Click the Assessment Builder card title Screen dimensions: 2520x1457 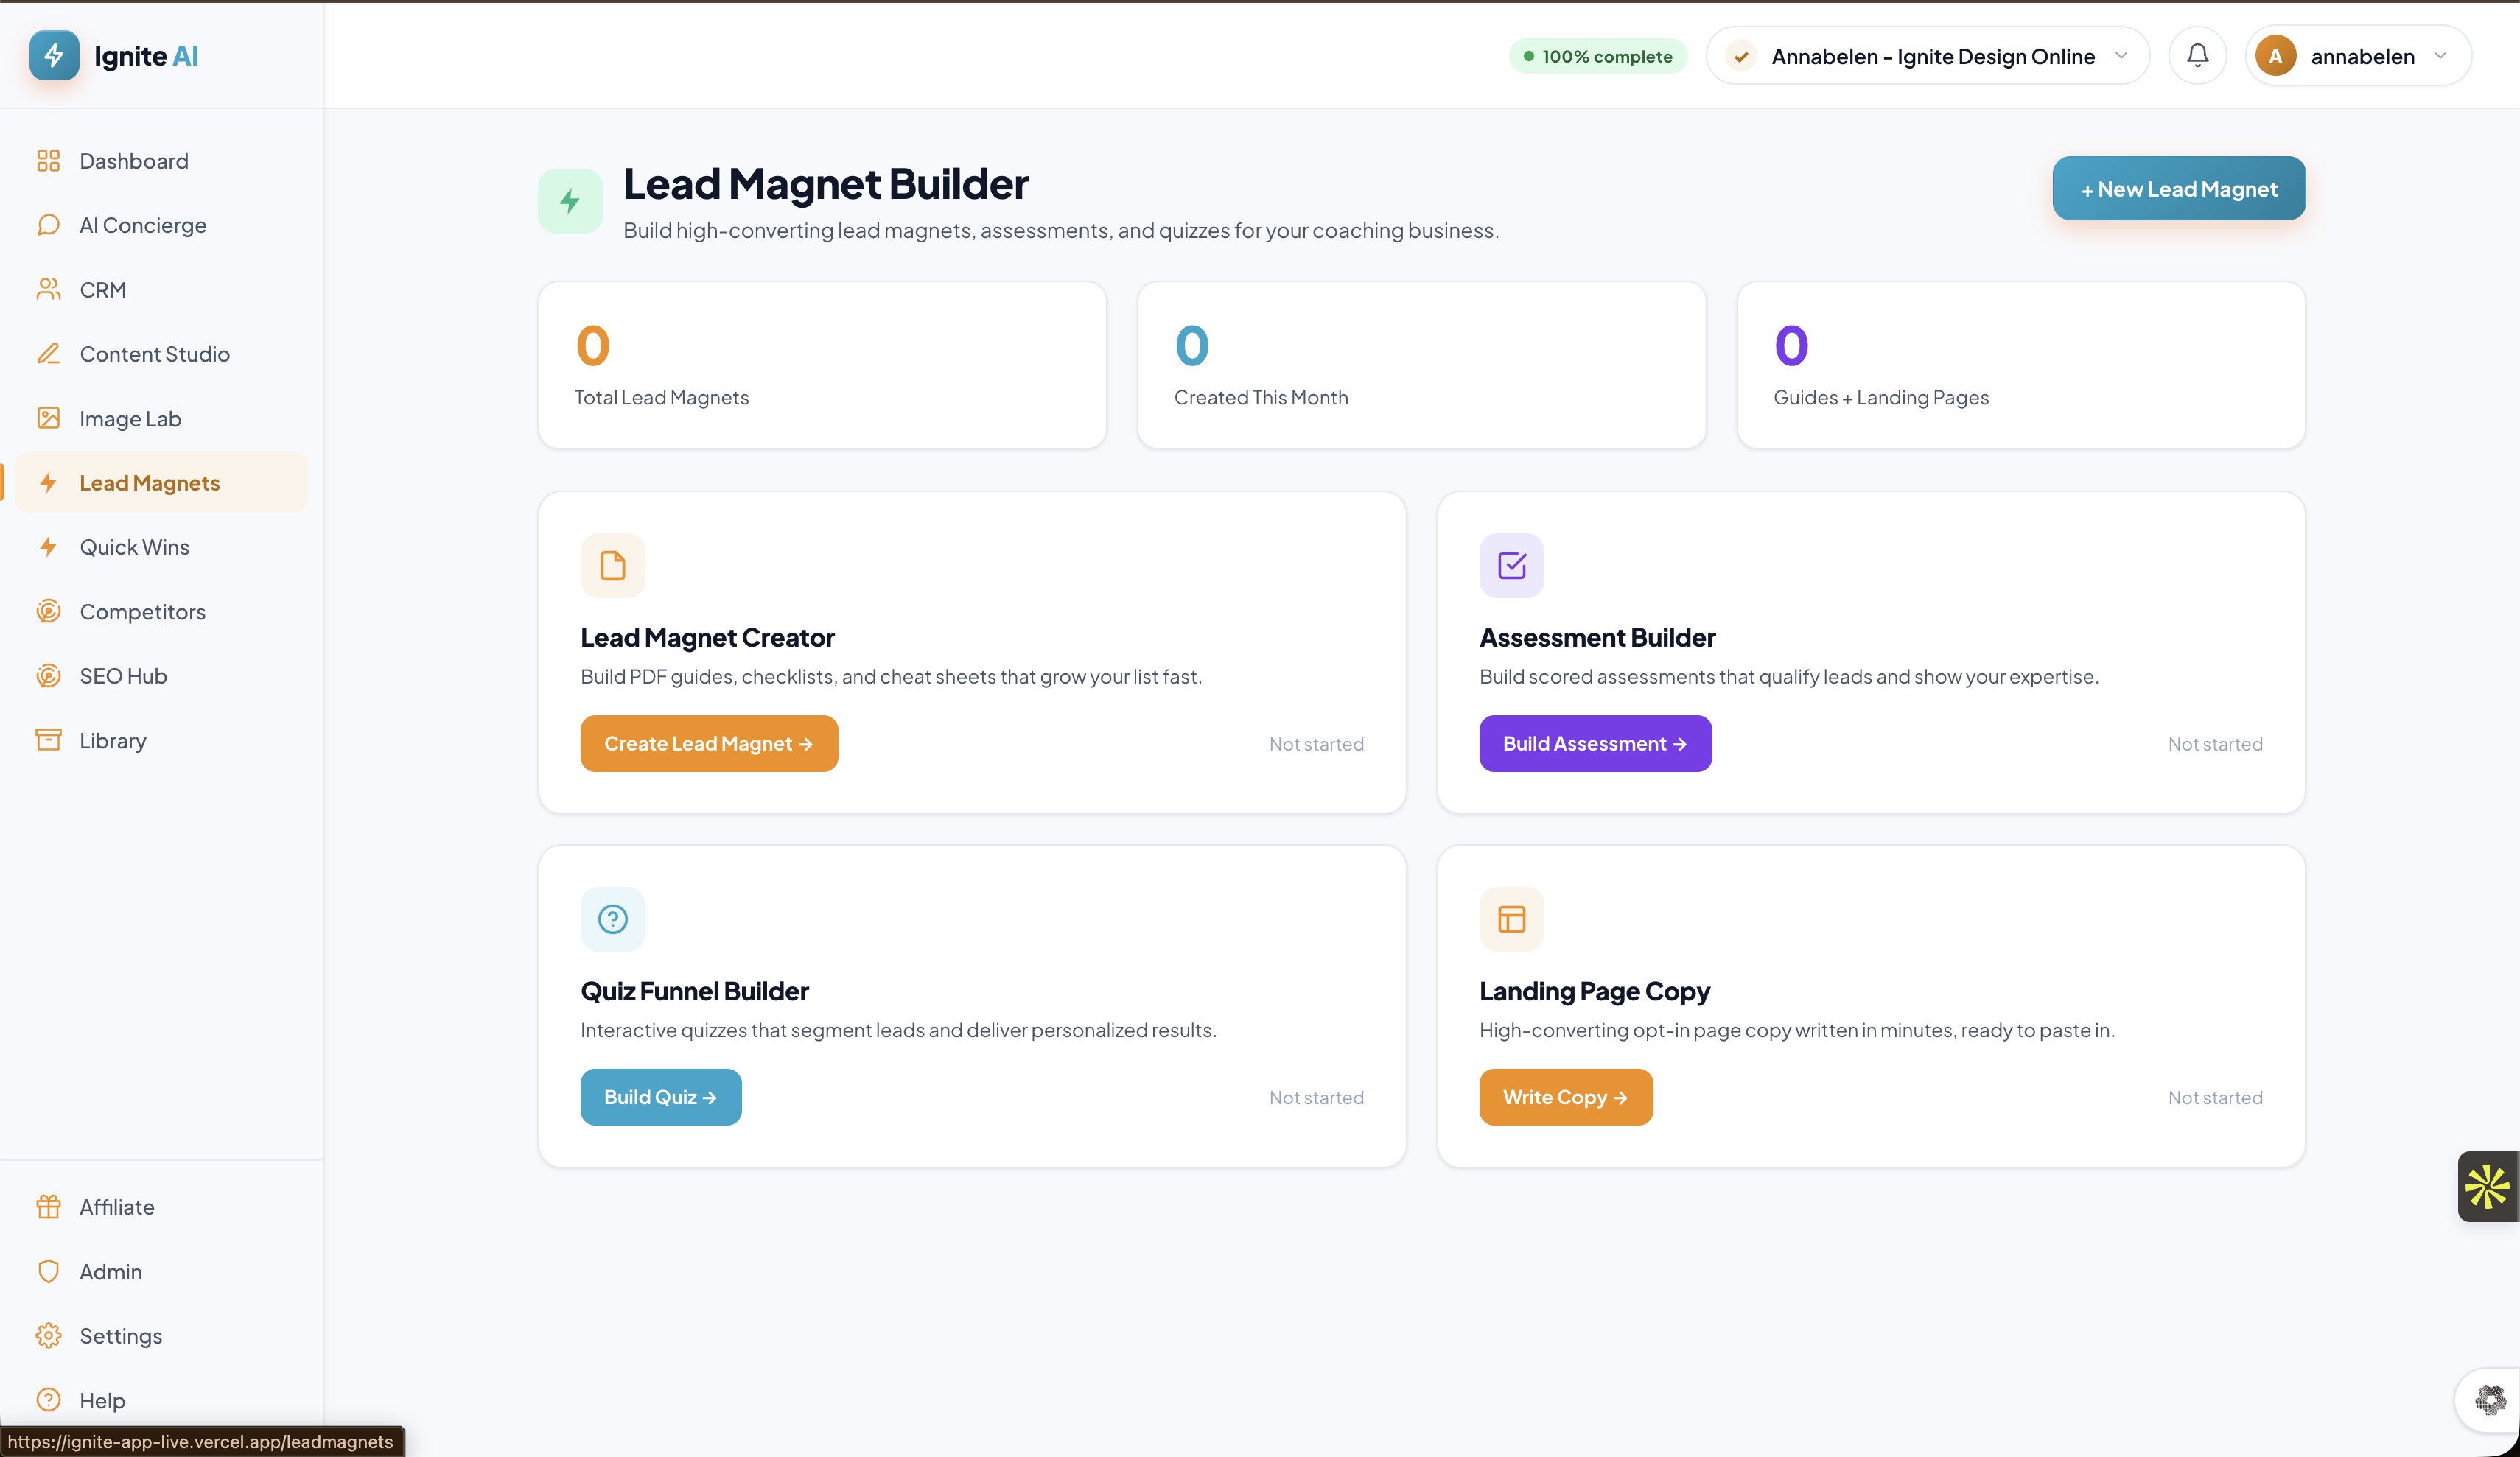tap(1597, 637)
